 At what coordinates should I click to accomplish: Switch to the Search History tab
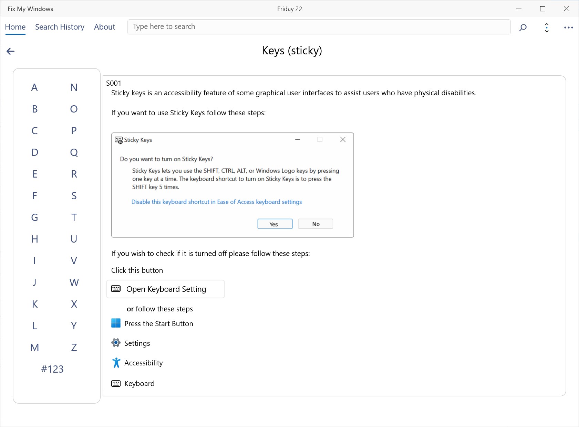click(x=60, y=27)
